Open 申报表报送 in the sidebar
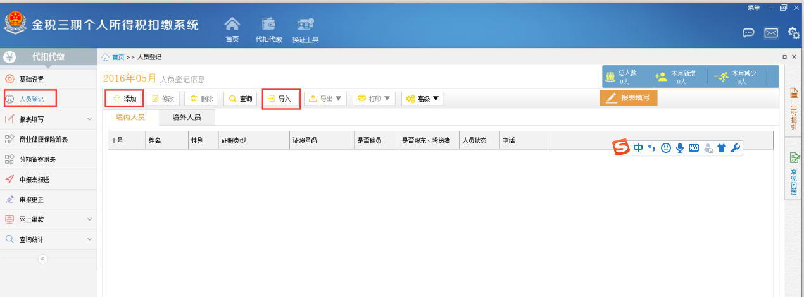Screen dimensions: 804x297 tap(48, 179)
